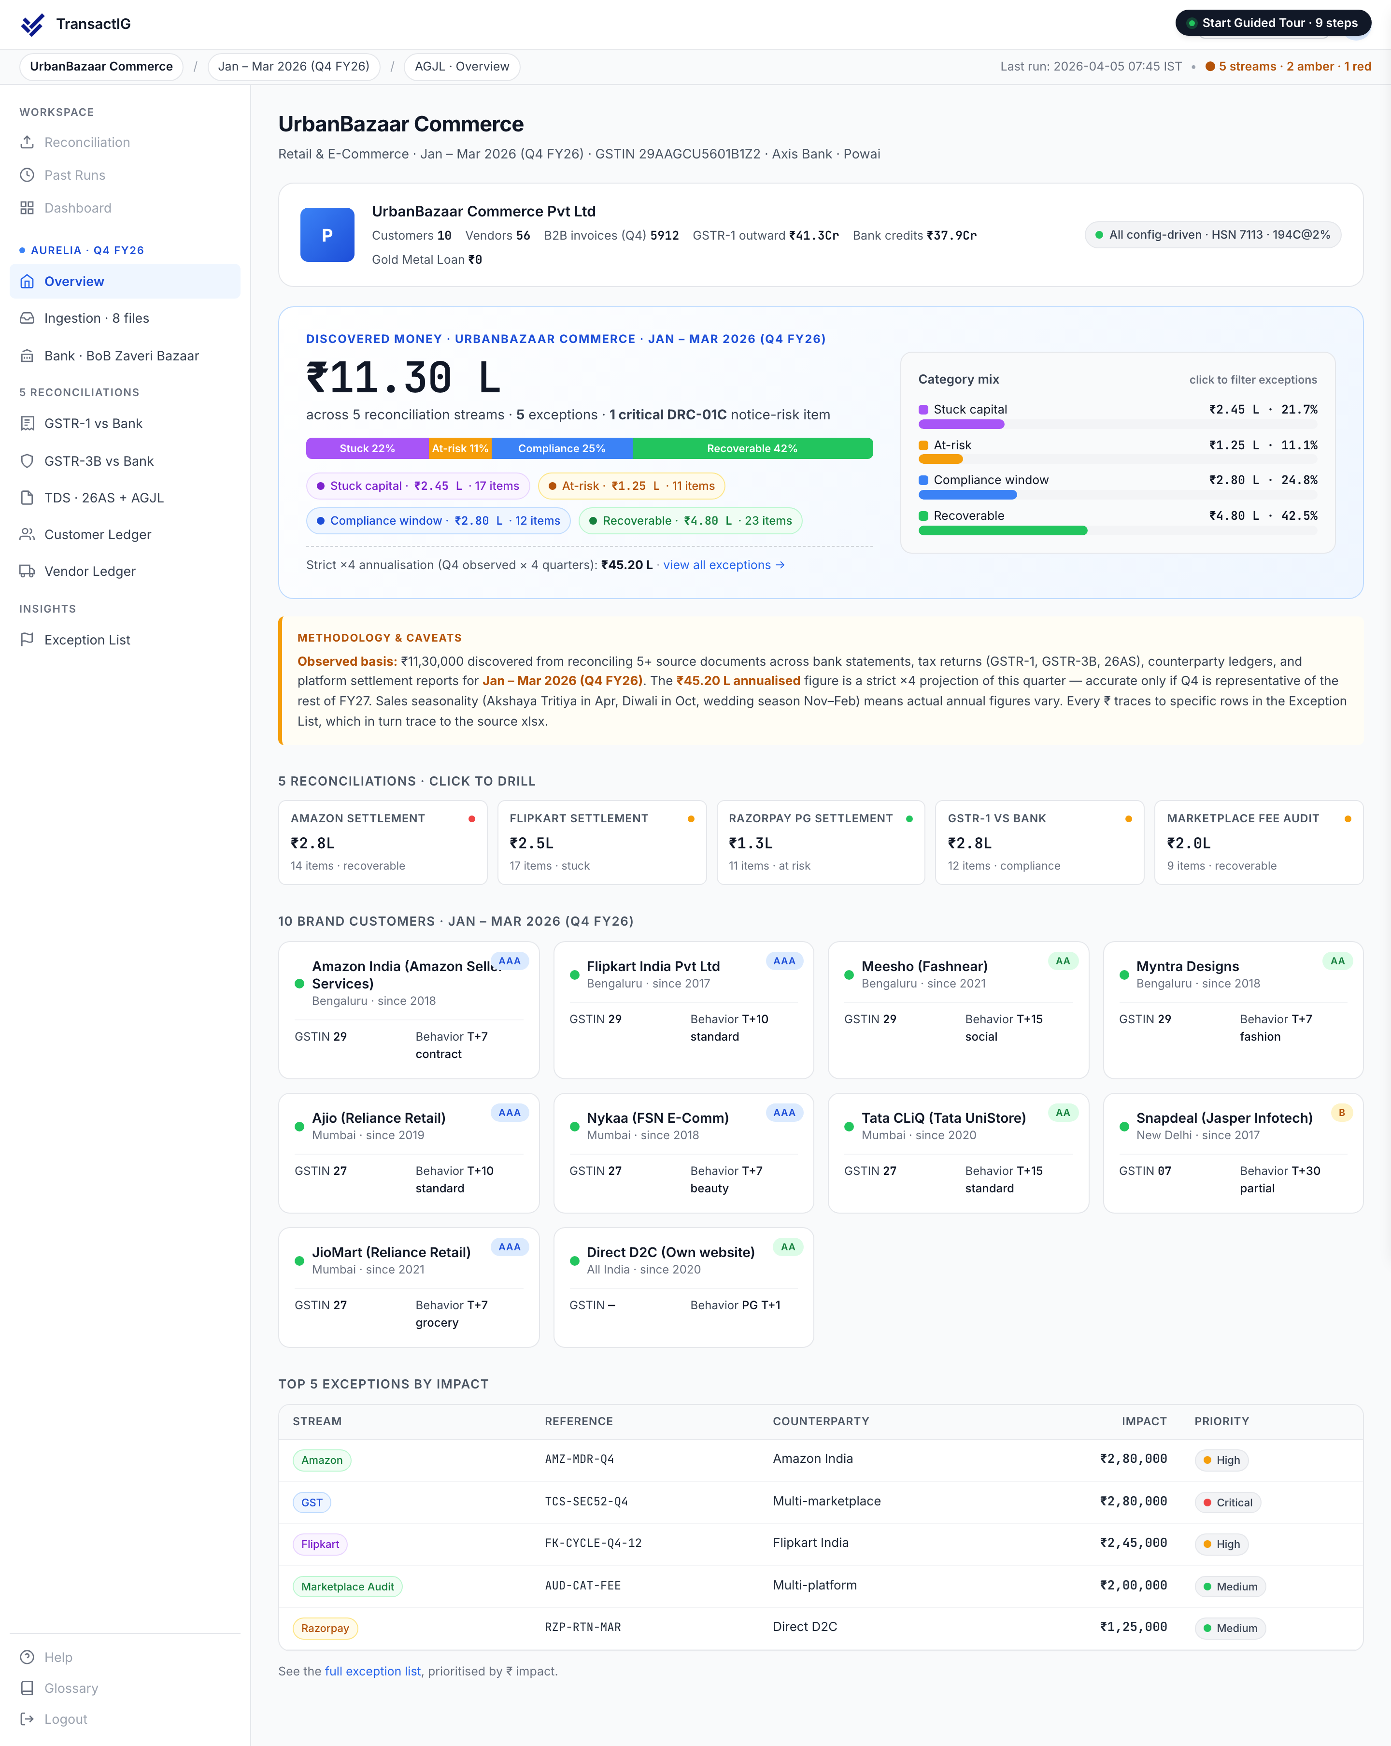The image size is (1391, 1746).
Task: Filter by At-risk ₹1.25 L chip
Action: click(632, 486)
